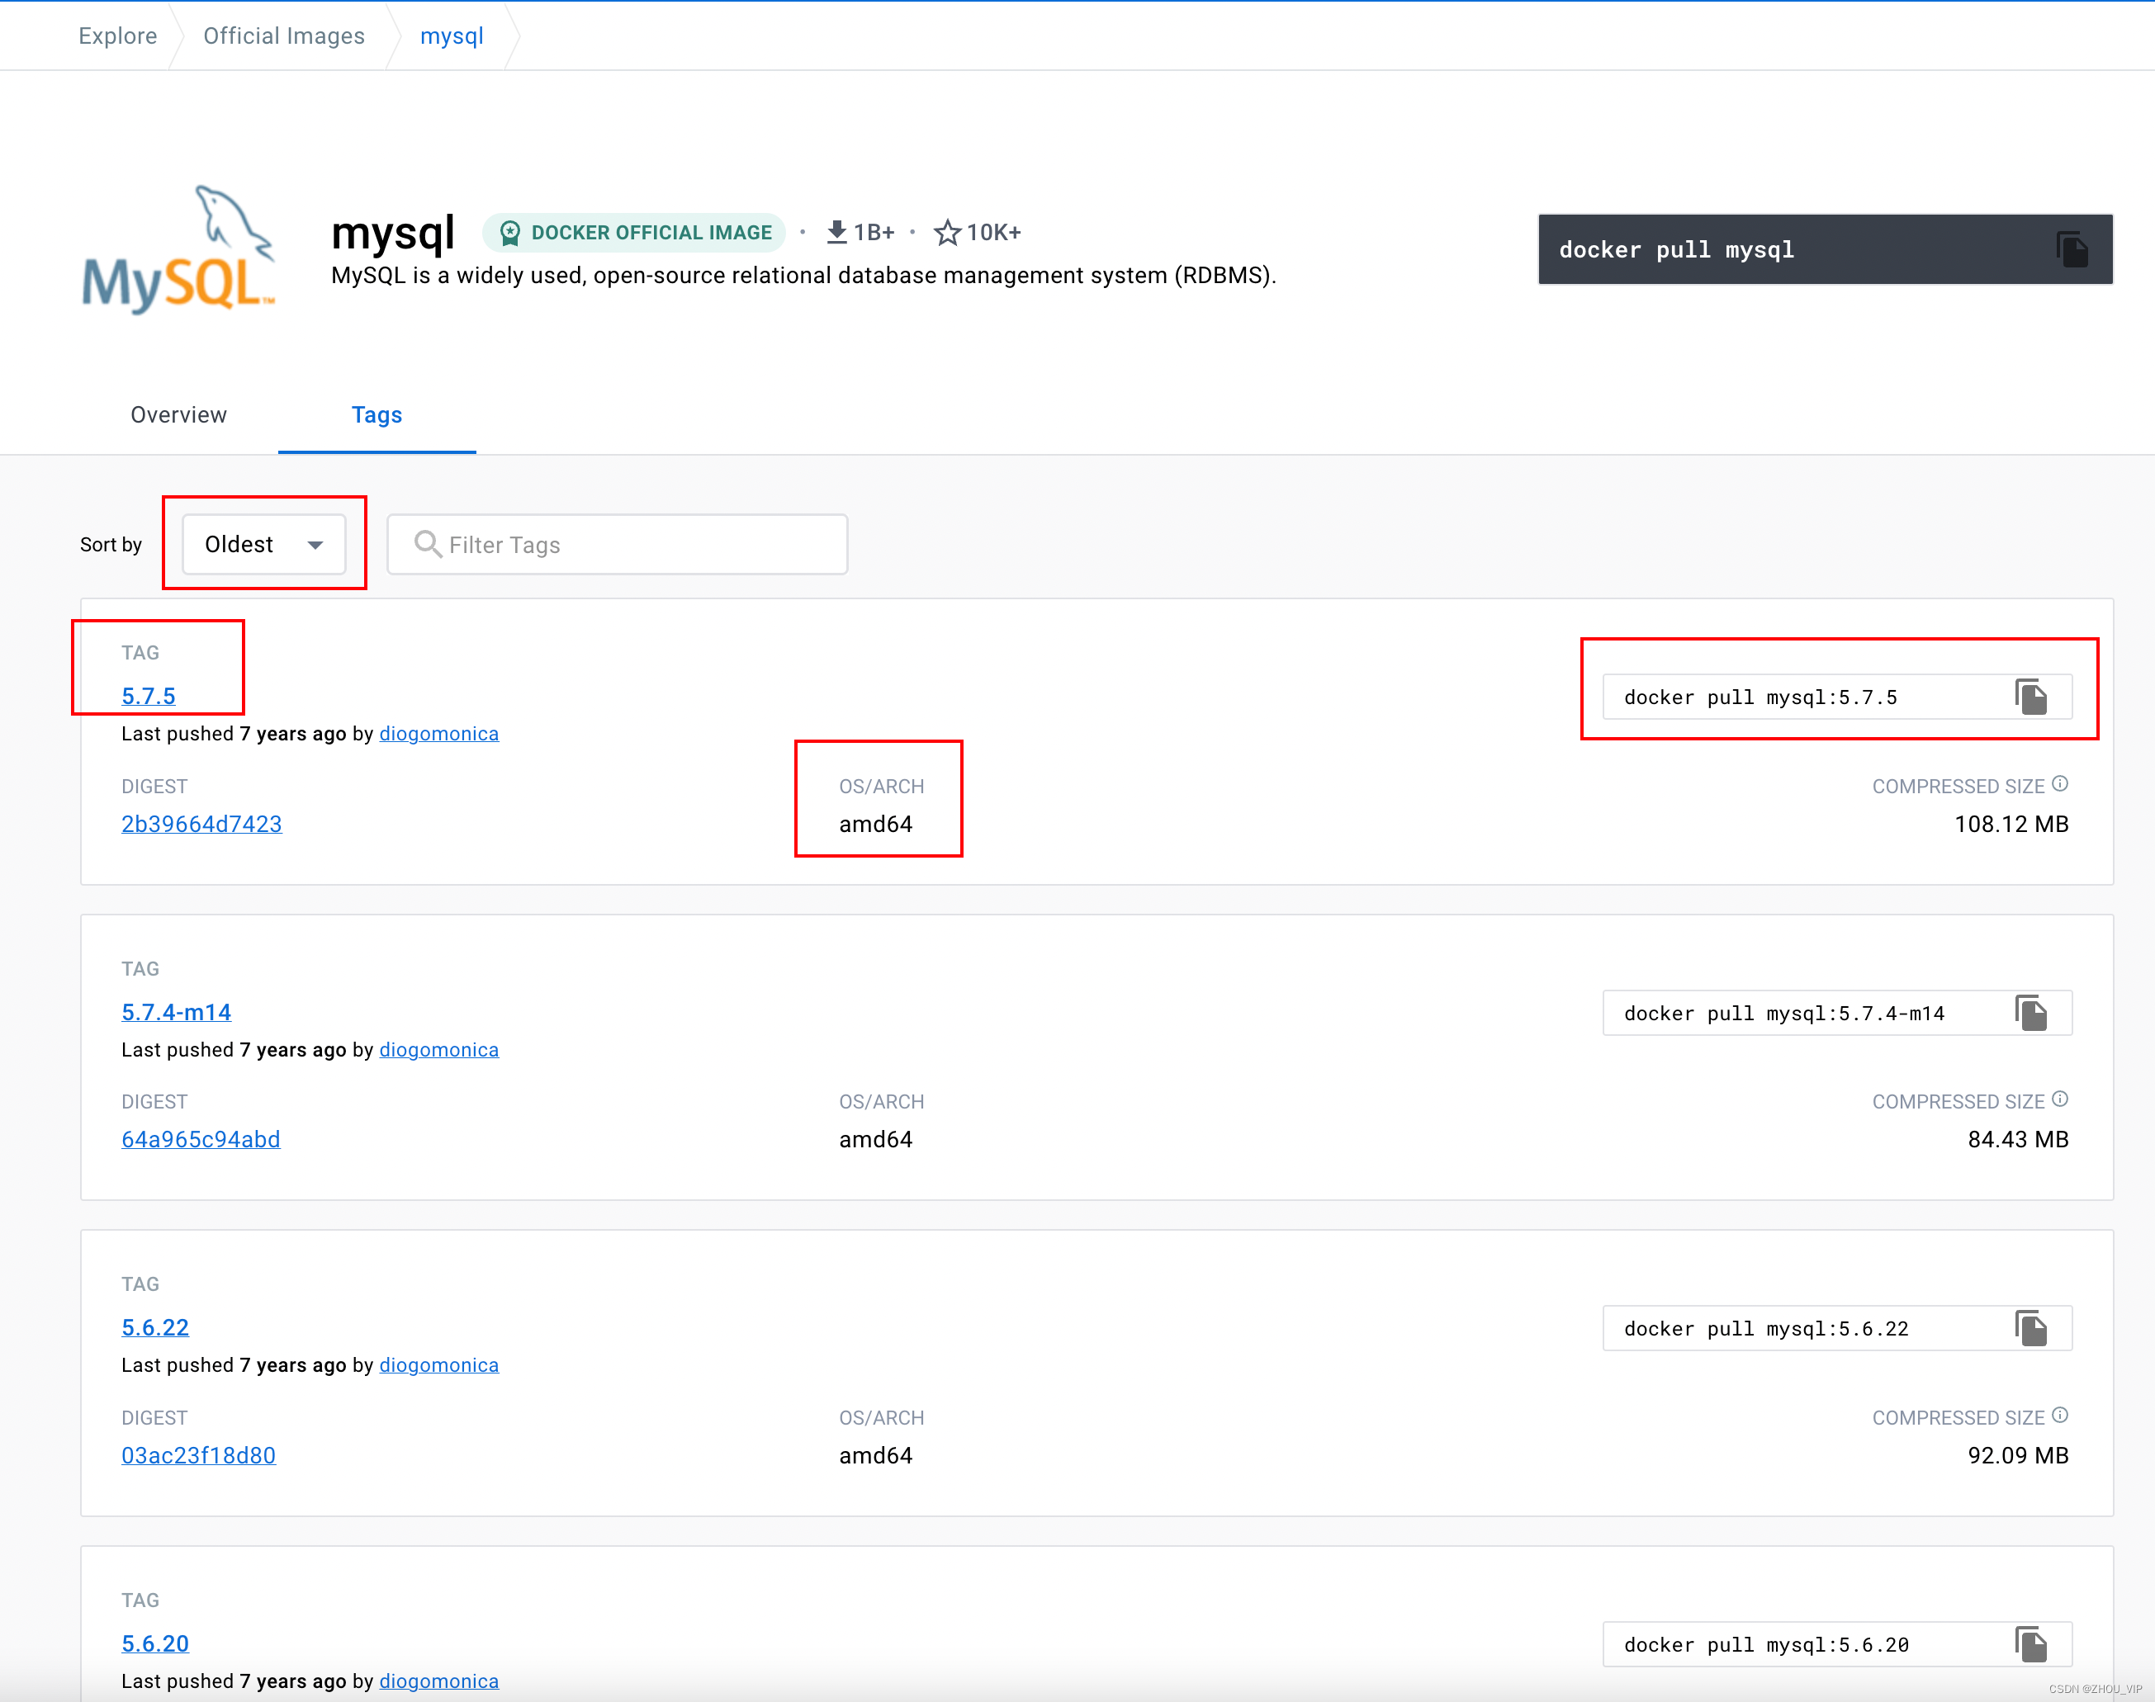Open the Sort by Oldest dropdown
Viewport: 2155px width, 1702px height.
coord(264,544)
